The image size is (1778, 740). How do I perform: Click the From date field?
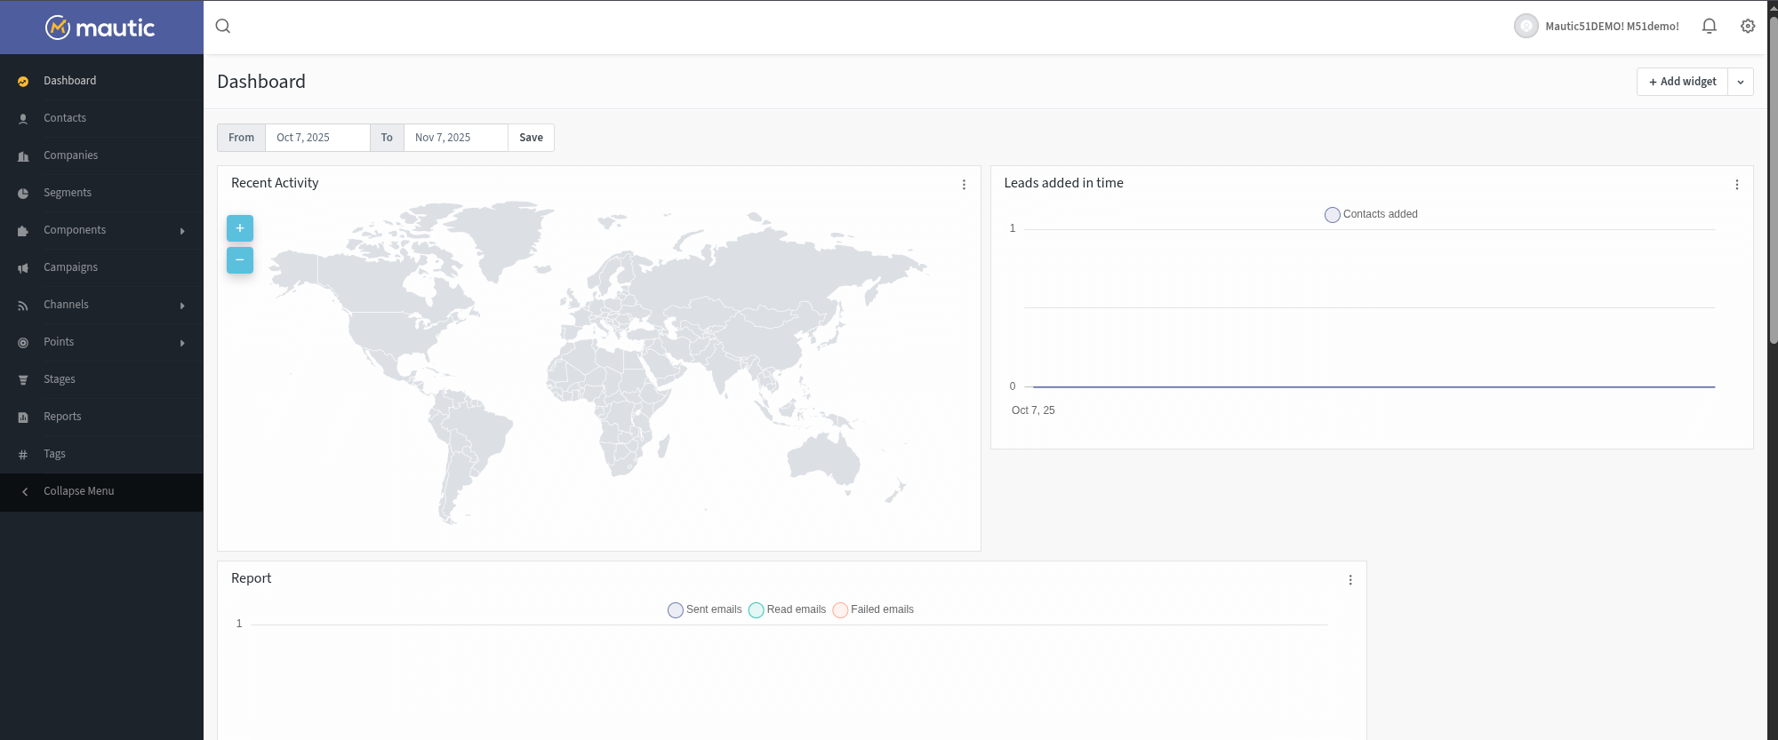316,138
